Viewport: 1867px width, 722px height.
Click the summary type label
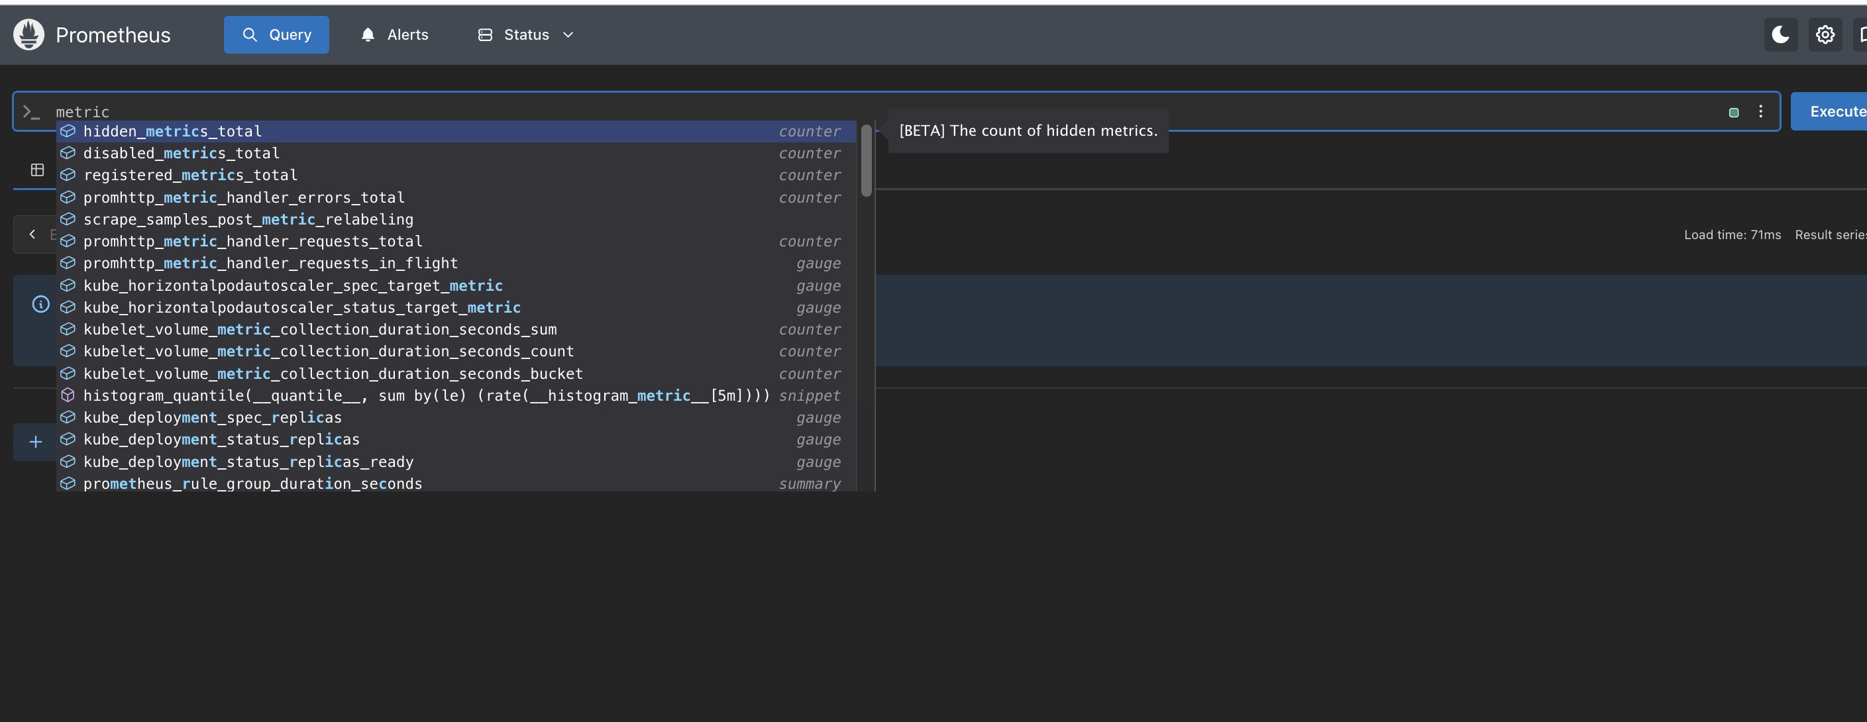(810, 484)
